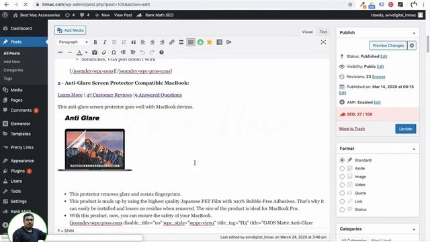Image resolution: width=430 pixels, height=242 pixels.
Task: Align text right
Action: pyautogui.click(x=162, y=42)
